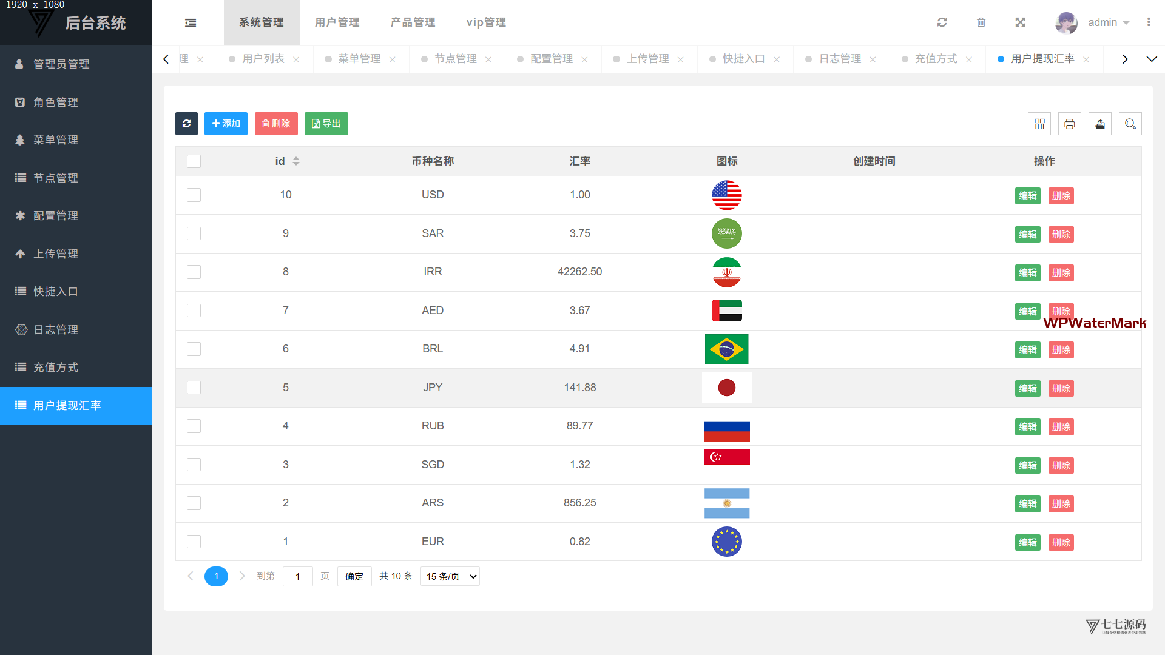The height and width of the screenshot is (655, 1165).
Task: Collapse the sidebar with hamburger icon
Action: 191,23
